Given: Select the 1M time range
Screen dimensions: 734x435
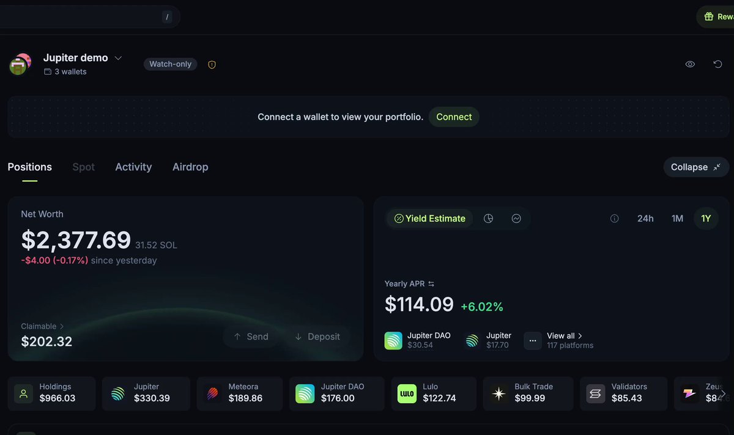Looking at the screenshot, I should 677,218.
